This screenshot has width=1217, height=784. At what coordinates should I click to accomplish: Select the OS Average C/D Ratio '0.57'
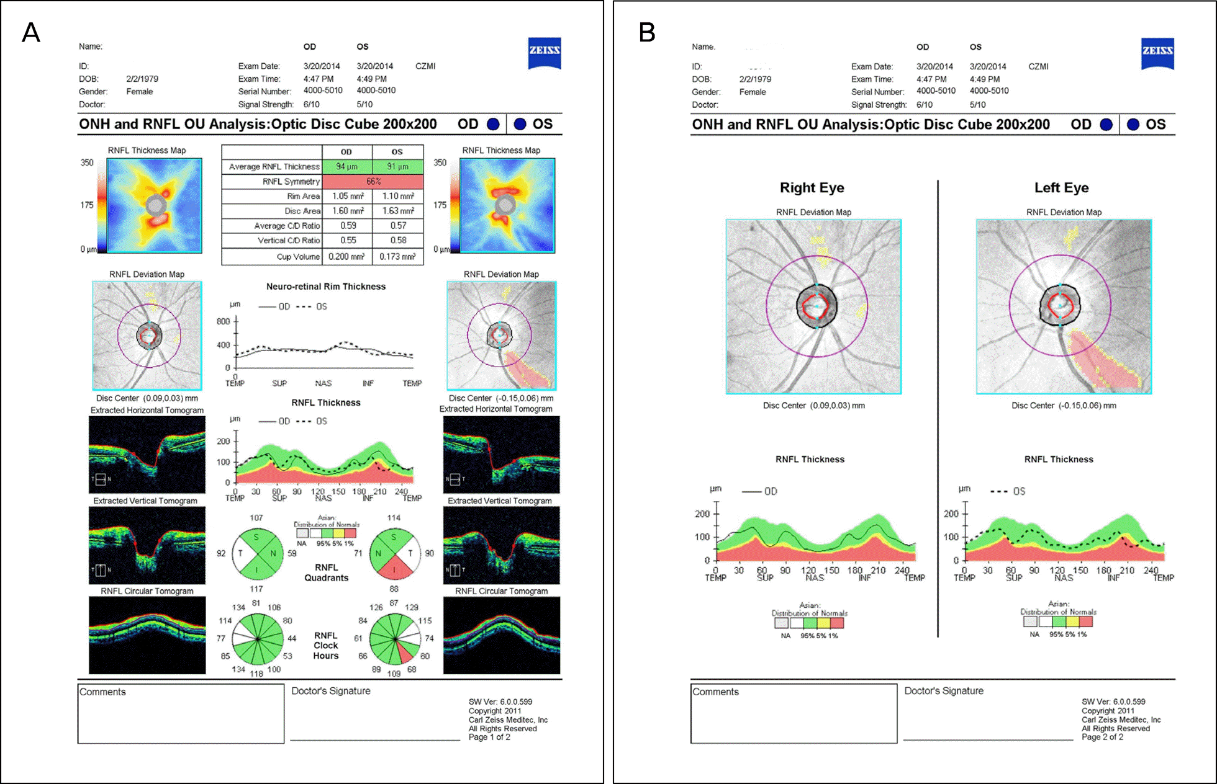[398, 226]
